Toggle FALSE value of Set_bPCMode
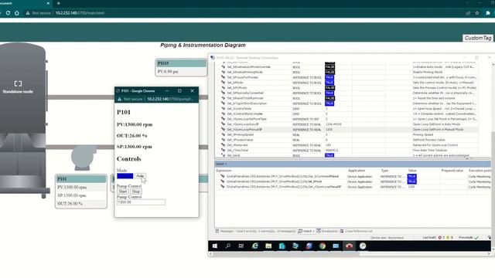Screen dimensions: 495x278 [329, 87]
